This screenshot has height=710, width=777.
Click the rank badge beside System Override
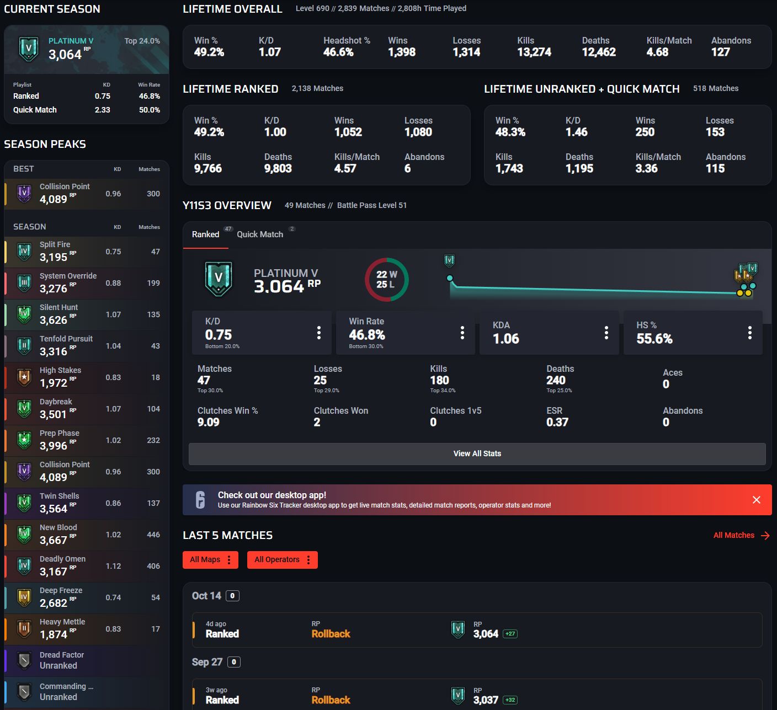(24, 283)
